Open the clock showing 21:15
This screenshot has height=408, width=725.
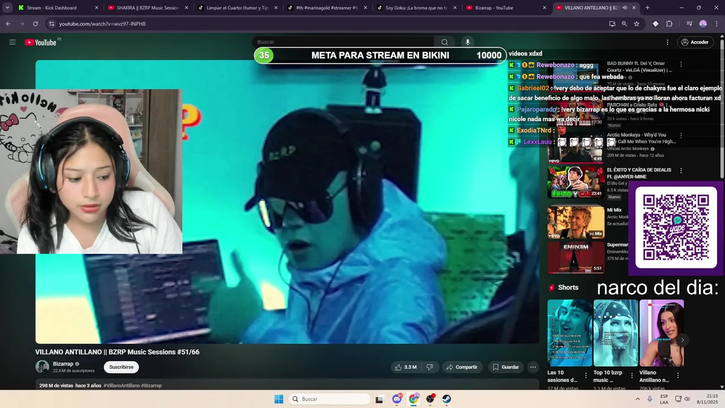point(708,399)
